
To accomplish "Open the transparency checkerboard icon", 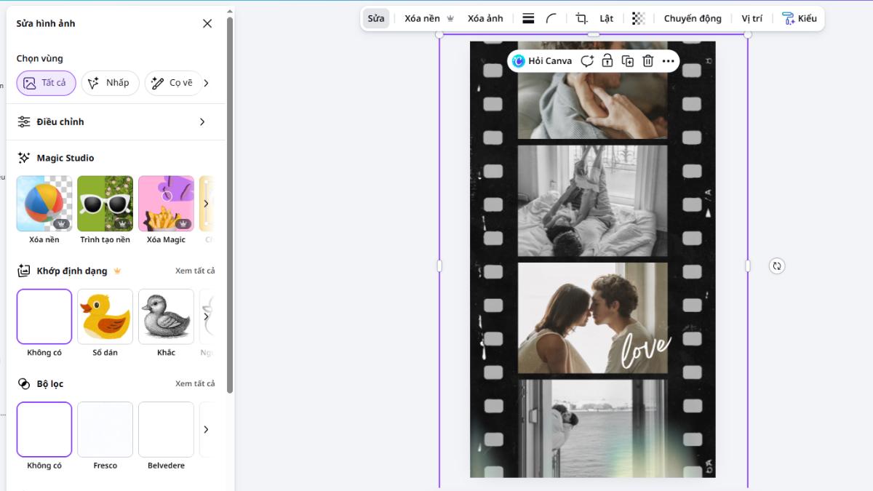I will 638,19.
